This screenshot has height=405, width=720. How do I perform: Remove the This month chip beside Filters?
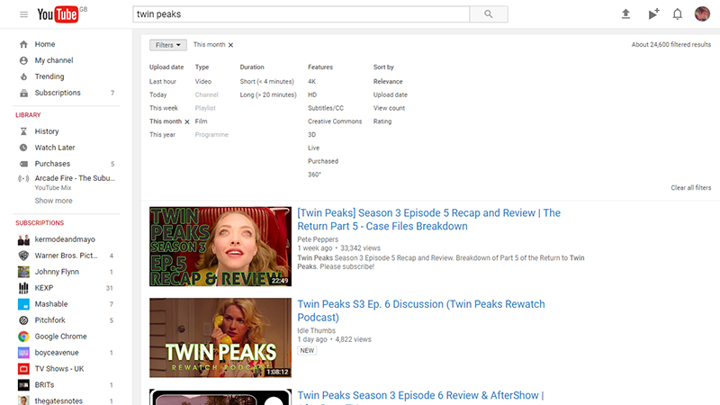231,45
